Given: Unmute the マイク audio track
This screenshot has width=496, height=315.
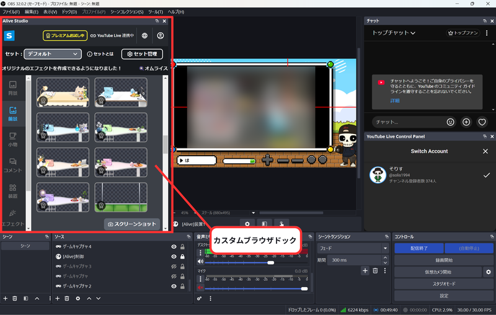Looking at the screenshot, I should coord(200,288).
